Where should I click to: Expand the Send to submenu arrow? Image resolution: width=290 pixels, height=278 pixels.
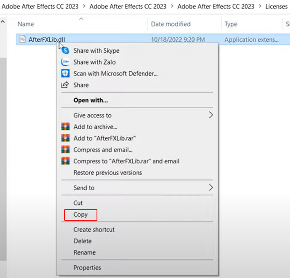pyautogui.click(x=211, y=188)
